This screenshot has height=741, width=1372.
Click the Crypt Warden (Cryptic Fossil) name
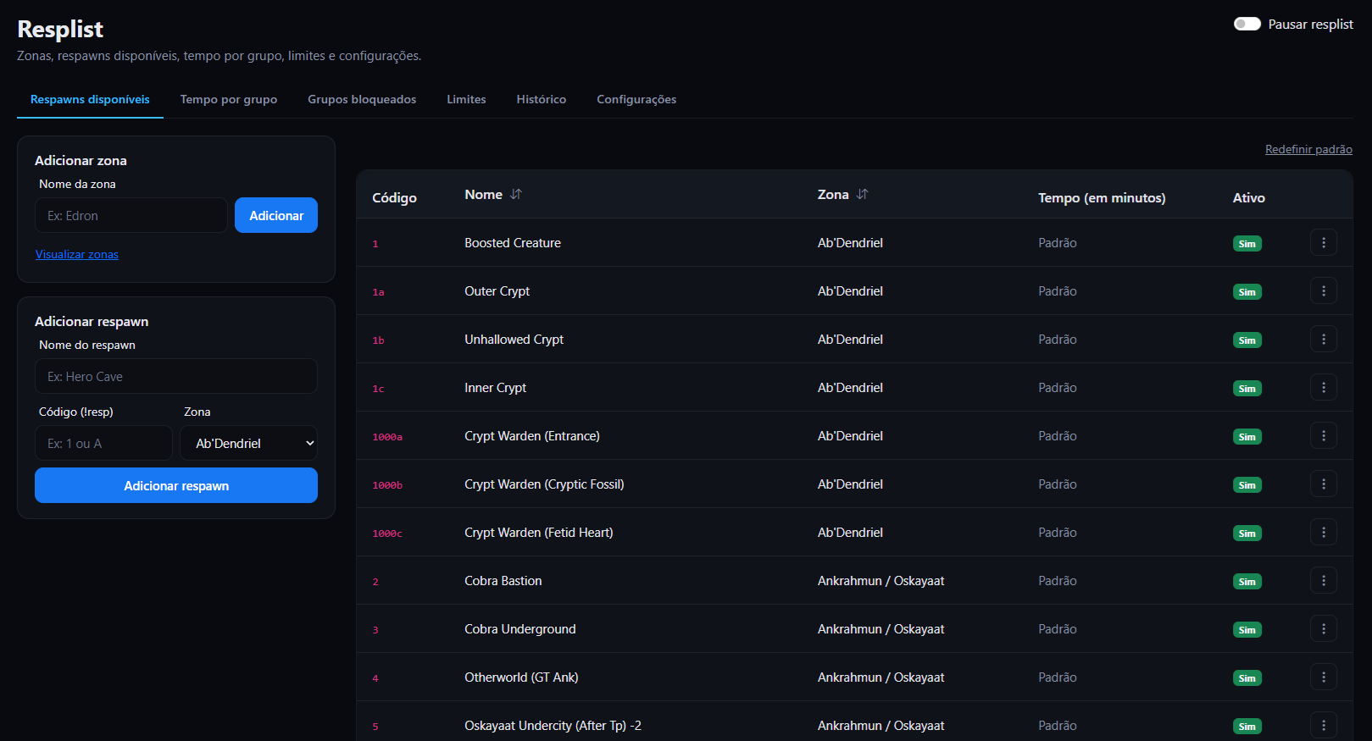[544, 484]
